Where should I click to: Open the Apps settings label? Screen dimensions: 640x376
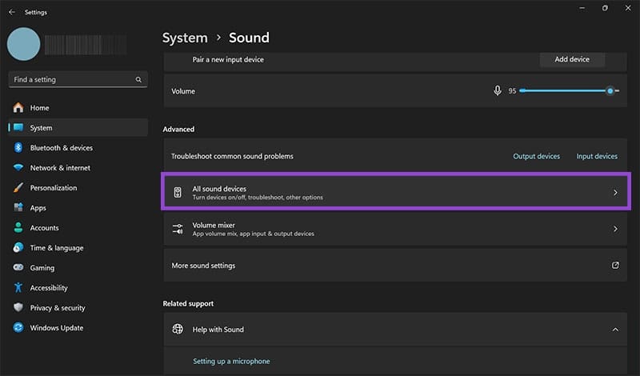[38, 208]
